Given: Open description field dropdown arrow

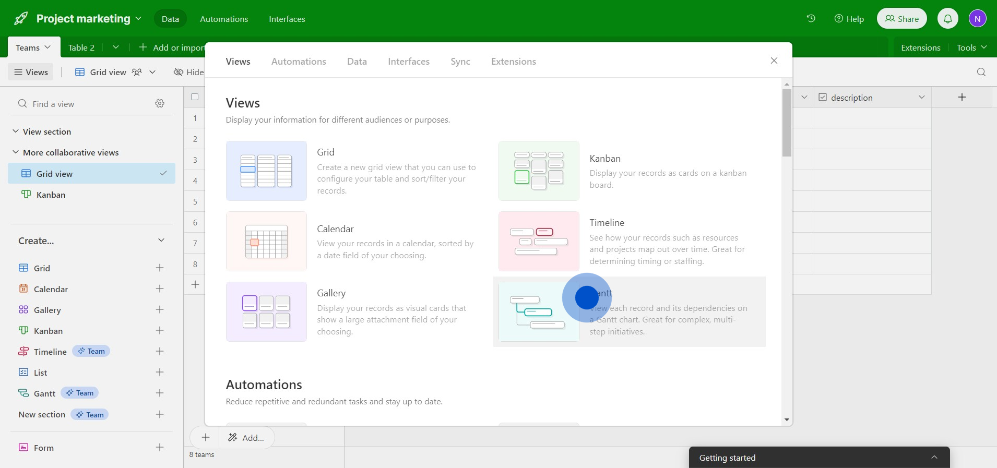Looking at the screenshot, I should click(x=922, y=97).
